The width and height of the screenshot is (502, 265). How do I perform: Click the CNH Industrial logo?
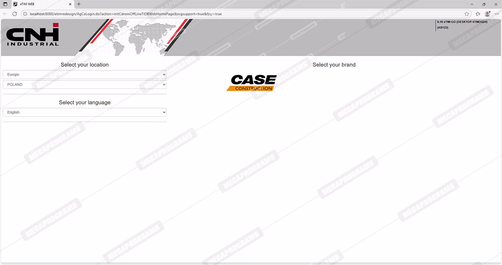point(32,35)
